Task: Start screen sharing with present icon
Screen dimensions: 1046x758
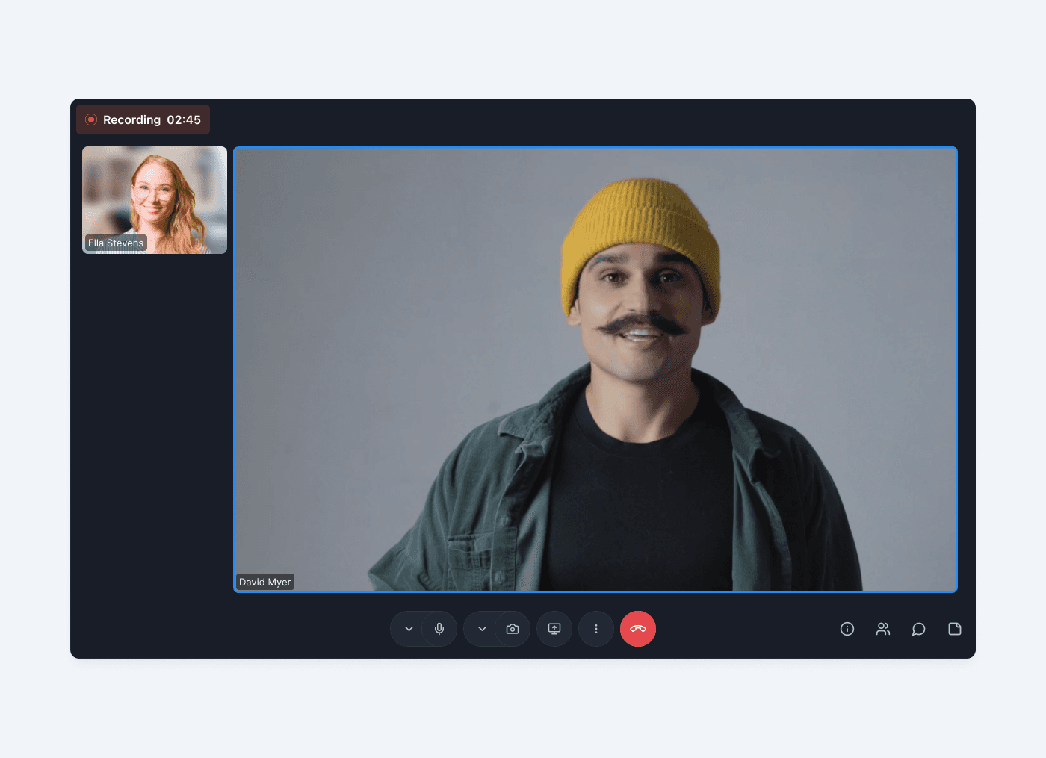Action: point(554,629)
